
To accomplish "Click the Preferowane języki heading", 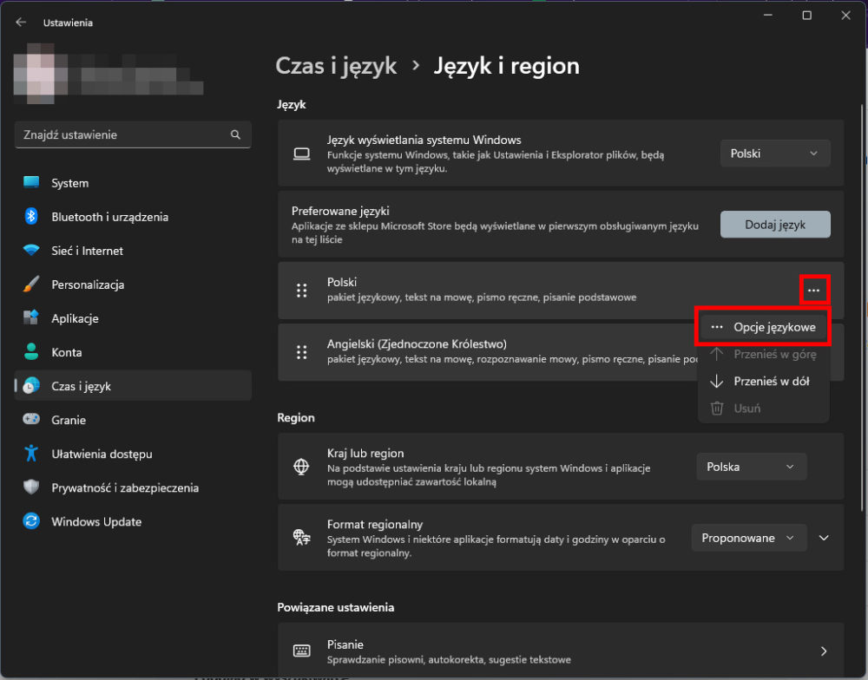I will [340, 211].
